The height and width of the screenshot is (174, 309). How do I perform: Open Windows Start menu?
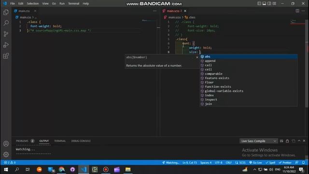coord(6,170)
